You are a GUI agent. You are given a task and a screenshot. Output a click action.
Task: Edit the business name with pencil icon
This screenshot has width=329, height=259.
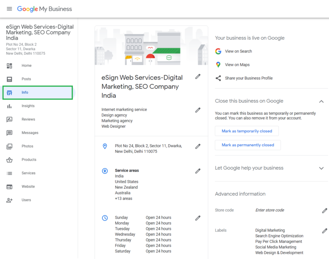point(197,77)
